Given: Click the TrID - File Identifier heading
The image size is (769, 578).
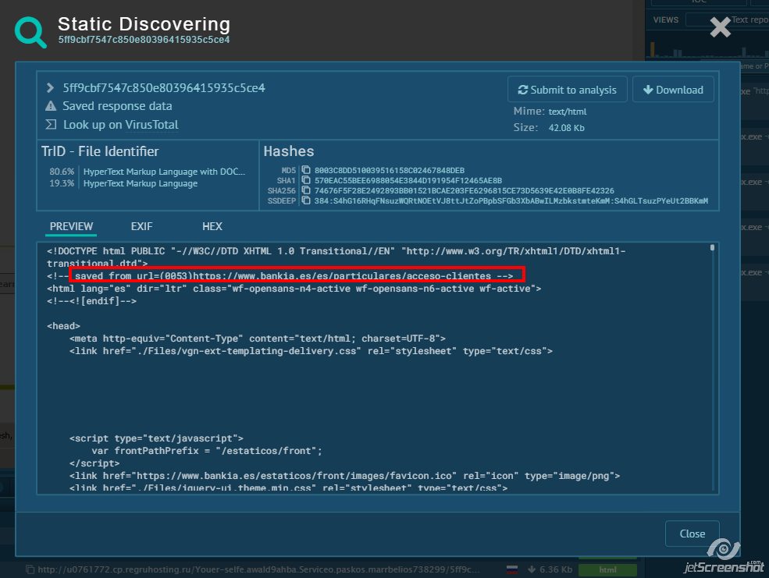Looking at the screenshot, I should (100, 151).
